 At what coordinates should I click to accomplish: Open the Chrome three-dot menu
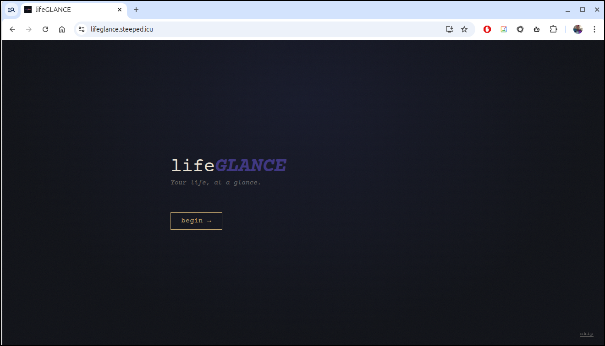(594, 29)
